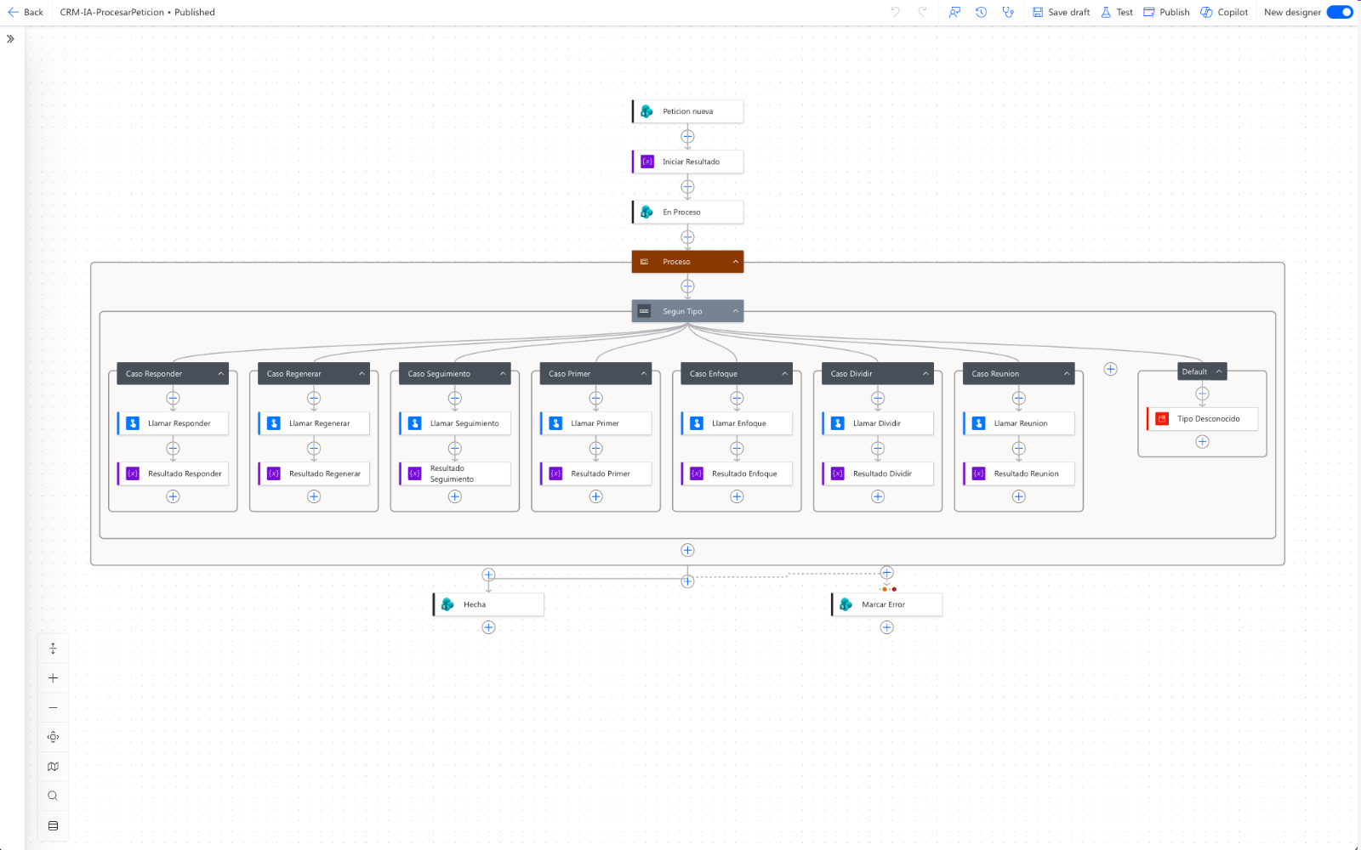
Task: Collapse the Default case
Action: 1219,371
